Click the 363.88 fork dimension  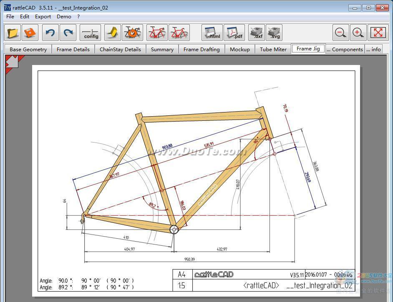[x=316, y=166]
